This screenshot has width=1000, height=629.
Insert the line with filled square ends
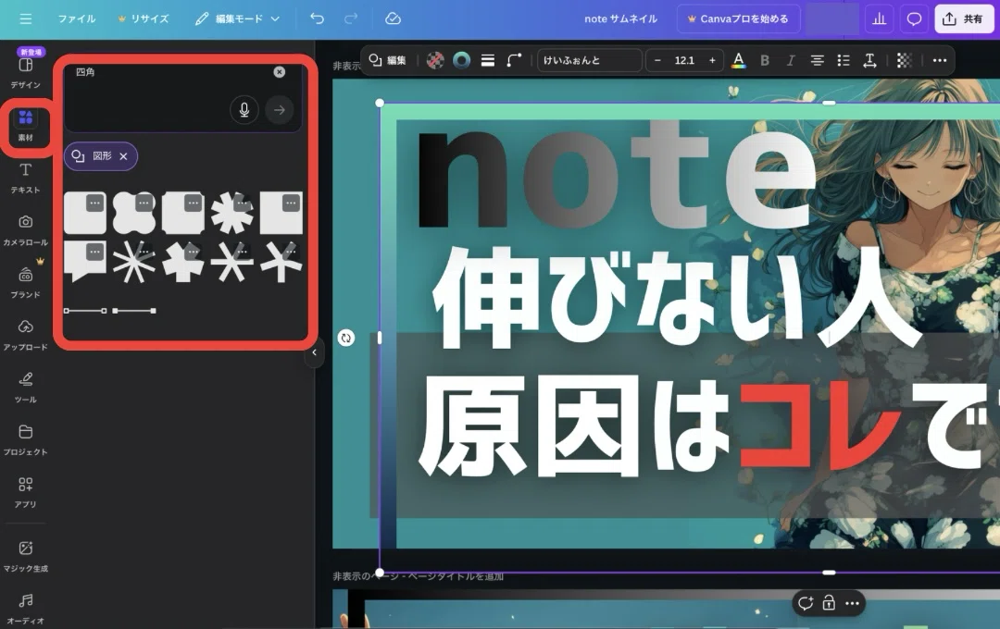(x=134, y=311)
